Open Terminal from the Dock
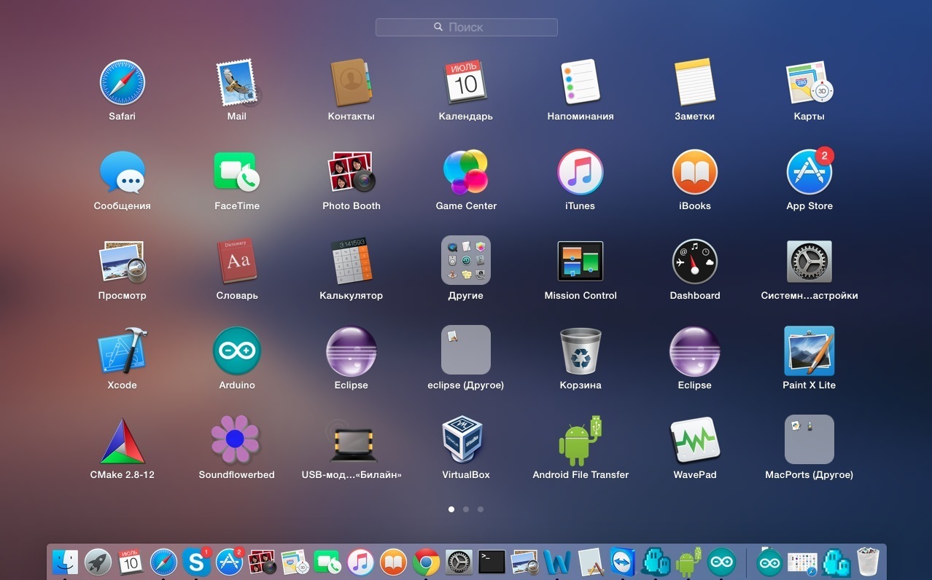 [492, 562]
